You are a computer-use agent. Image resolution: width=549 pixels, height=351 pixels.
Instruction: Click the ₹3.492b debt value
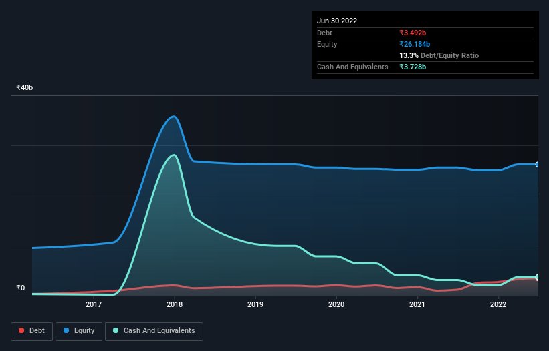coord(413,33)
